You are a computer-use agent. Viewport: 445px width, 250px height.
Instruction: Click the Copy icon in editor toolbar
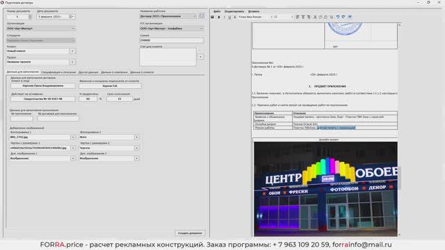click(321, 17)
